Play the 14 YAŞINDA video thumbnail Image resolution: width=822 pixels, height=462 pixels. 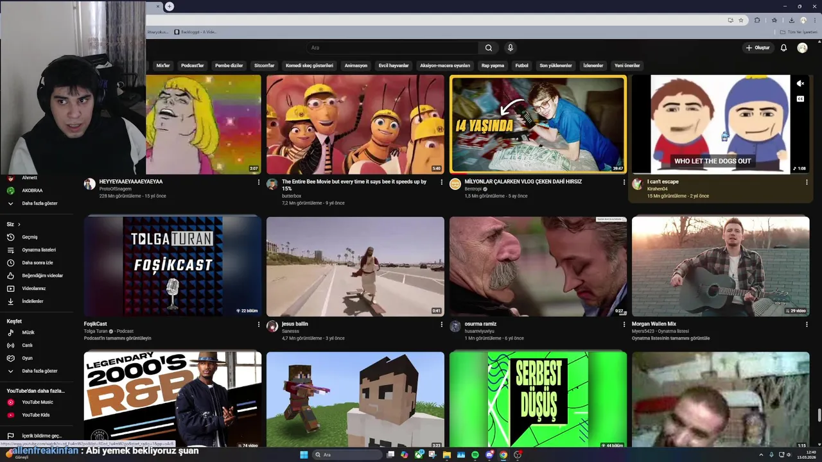(538, 124)
